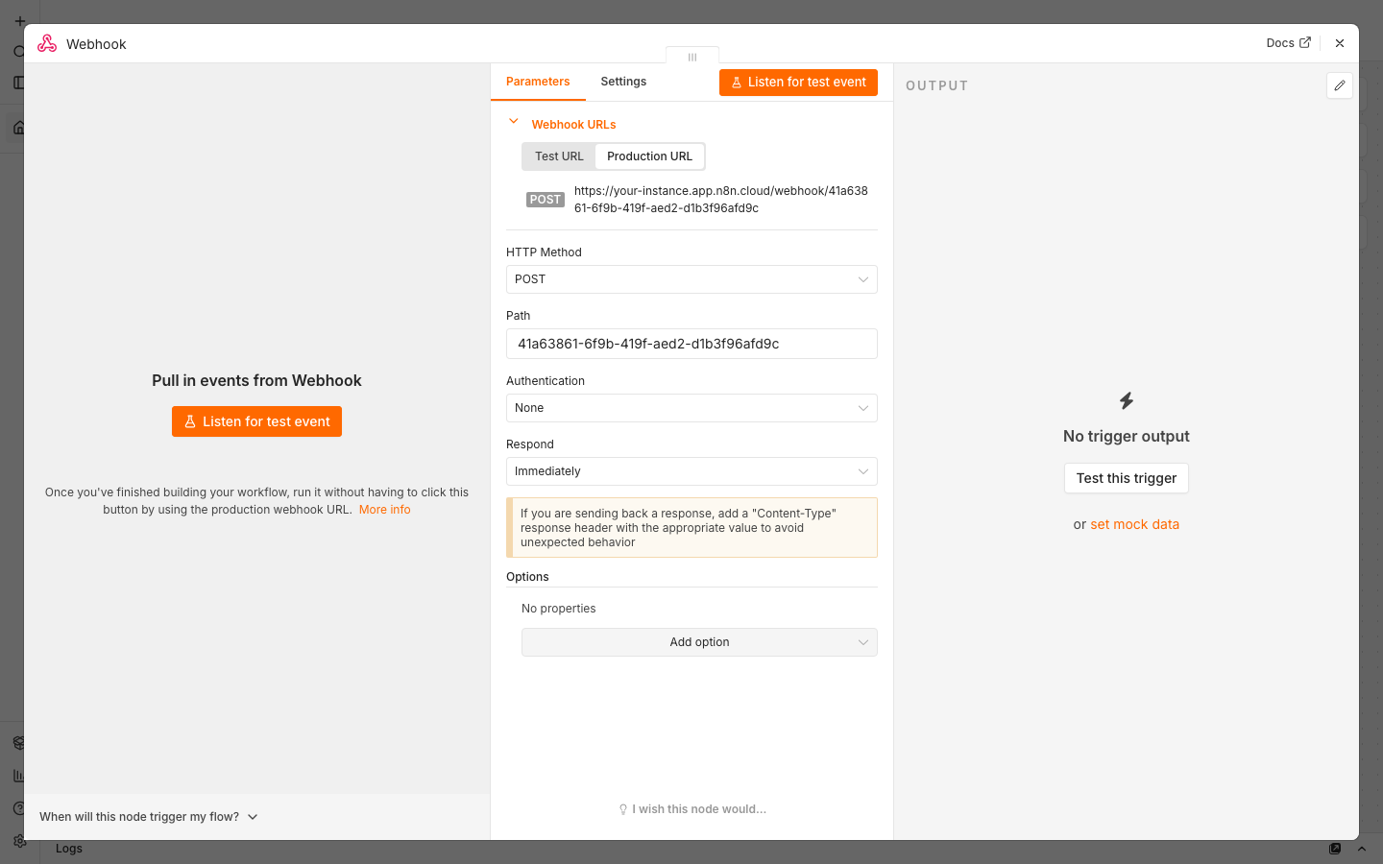Close the Webhook node panel
1383x864 pixels.
click(1340, 43)
